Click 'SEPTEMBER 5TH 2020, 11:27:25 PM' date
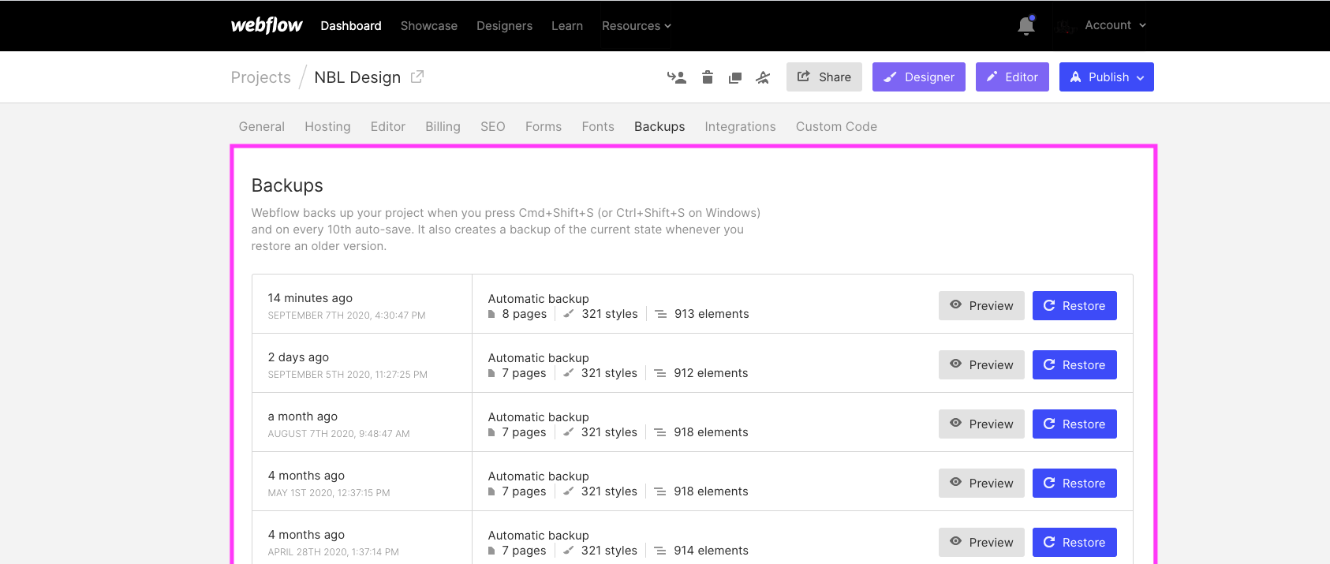 (348, 375)
